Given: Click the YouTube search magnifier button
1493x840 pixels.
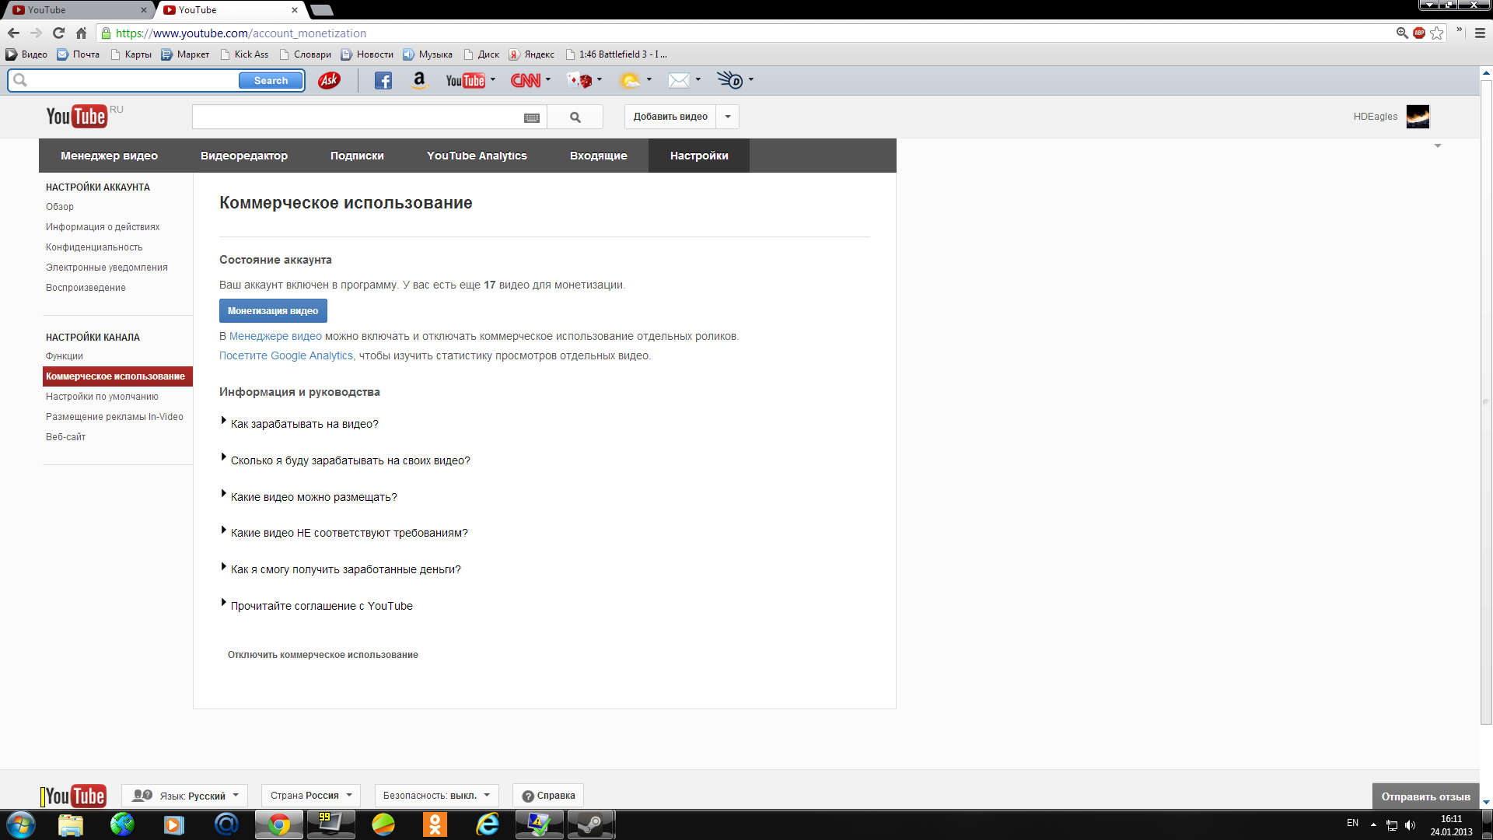Looking at the screenshot, I should click(575, 117).
